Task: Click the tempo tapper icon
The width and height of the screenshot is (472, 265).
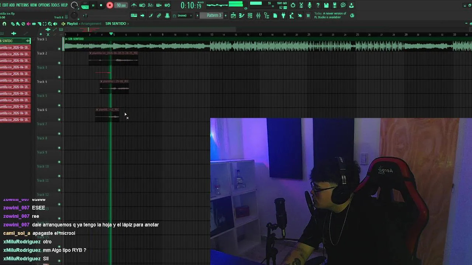Action: point(292,15)
